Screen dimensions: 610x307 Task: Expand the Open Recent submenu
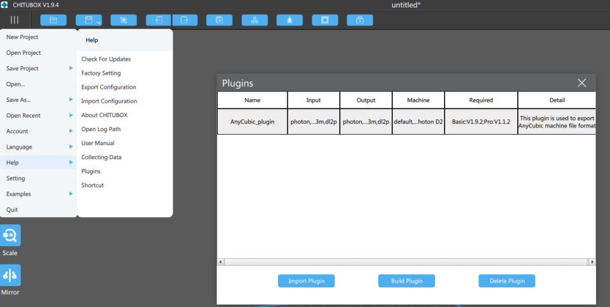click(x=38, y=115)
